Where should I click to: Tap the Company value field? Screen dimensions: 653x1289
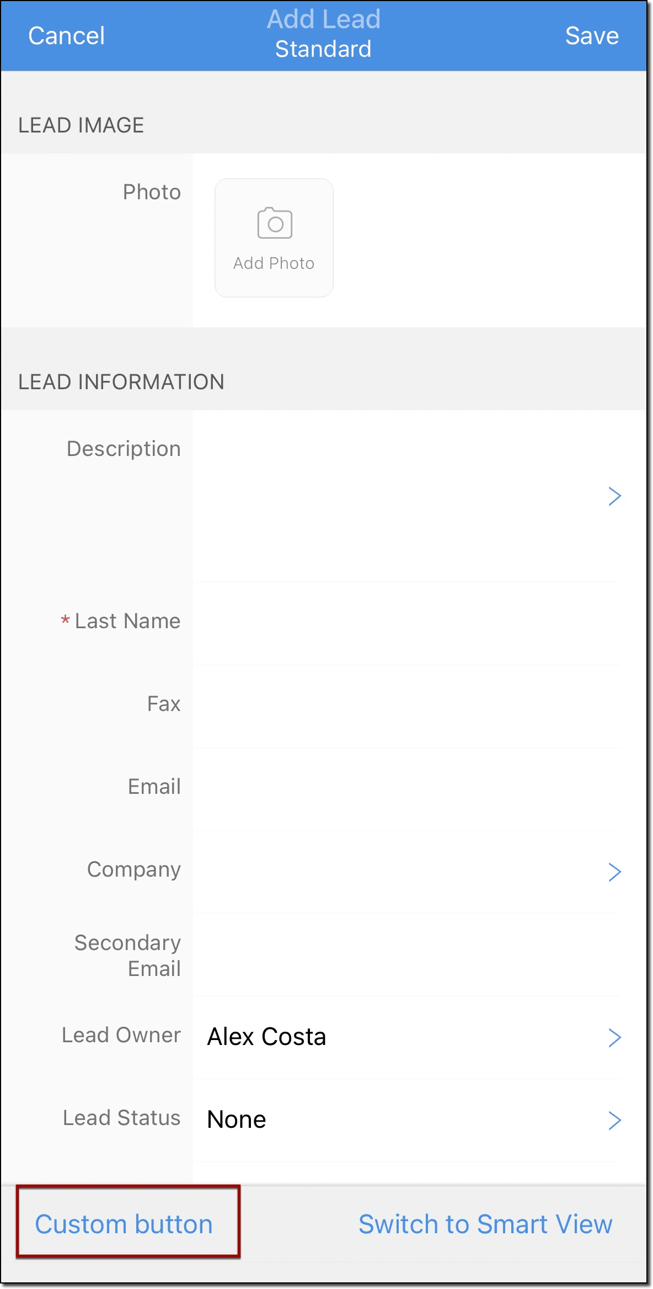(x=398, y=872)
